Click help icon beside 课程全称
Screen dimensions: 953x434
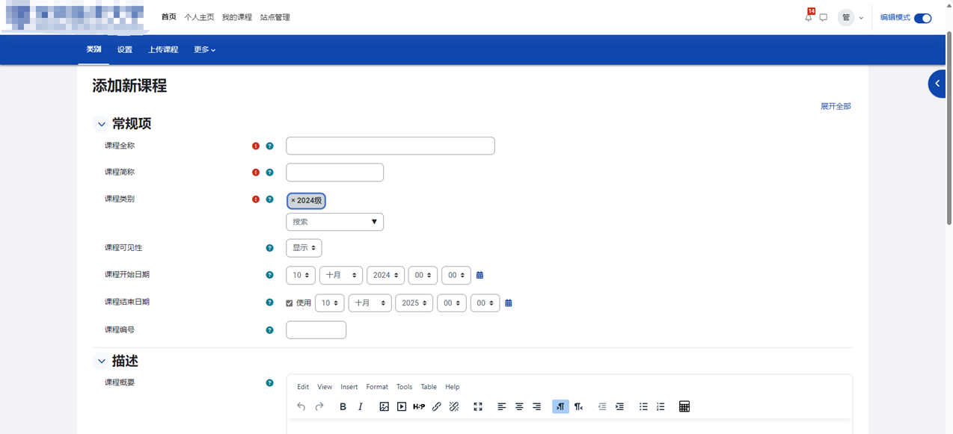pyautogui.click(x=270, y=146)
